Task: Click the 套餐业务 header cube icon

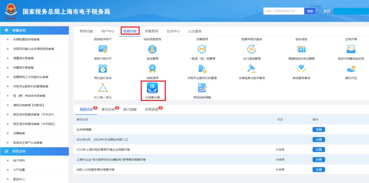Action: 6,30
